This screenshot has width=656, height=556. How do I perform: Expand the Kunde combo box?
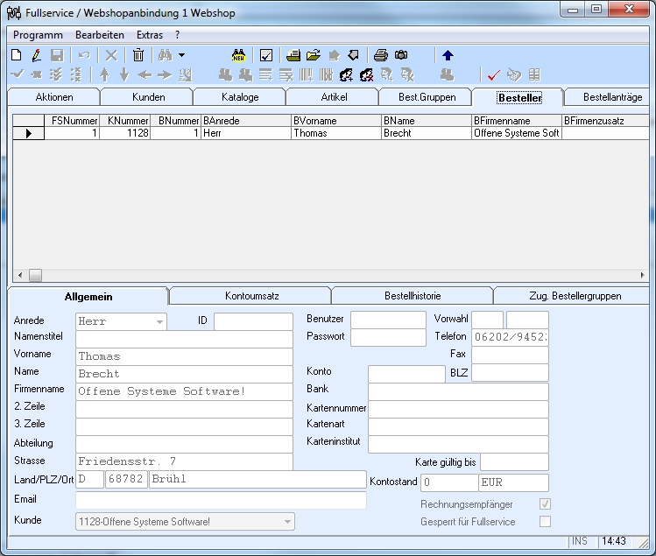(x=286, y=523)
